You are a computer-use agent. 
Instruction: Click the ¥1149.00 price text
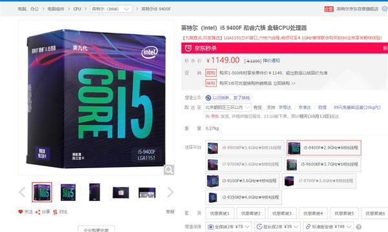223,60
